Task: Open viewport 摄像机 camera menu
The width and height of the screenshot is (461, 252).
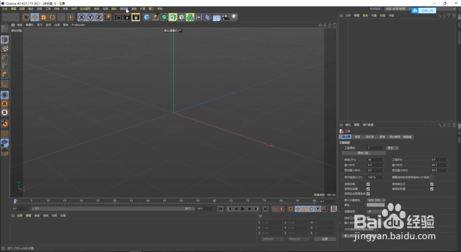Action: tap(30, 25)
